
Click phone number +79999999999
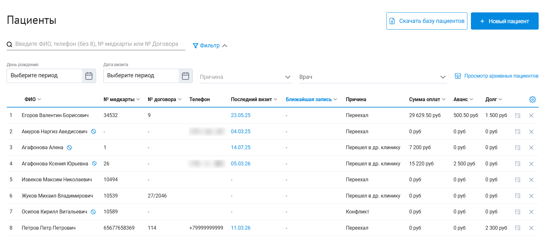(x=206, y=228)
